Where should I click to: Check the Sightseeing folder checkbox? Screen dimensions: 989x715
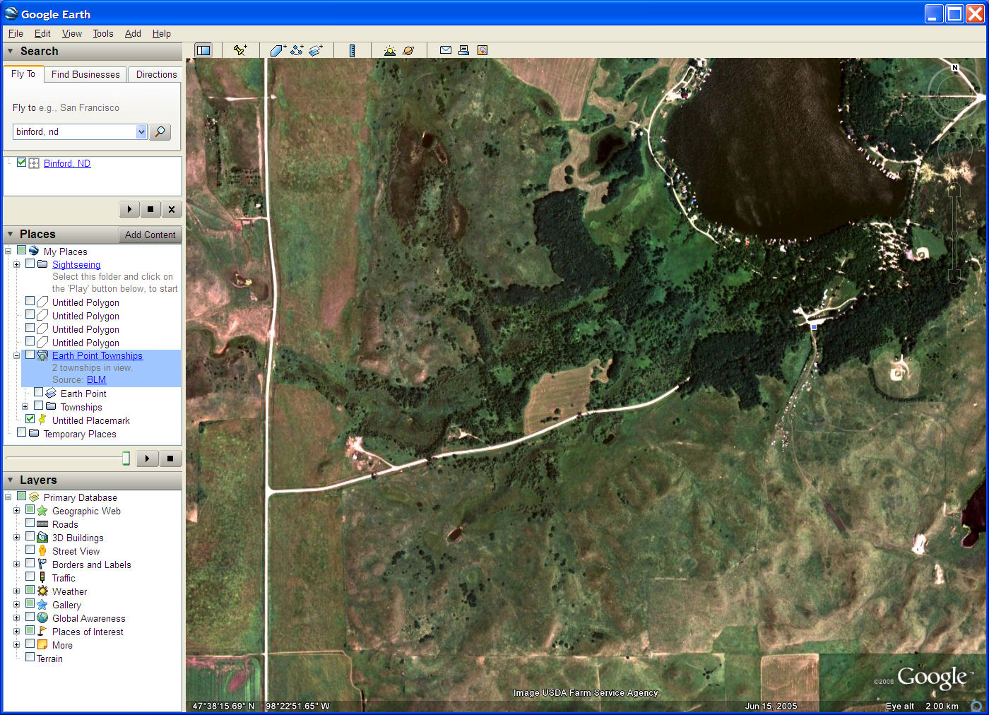(x=30, y=264)
